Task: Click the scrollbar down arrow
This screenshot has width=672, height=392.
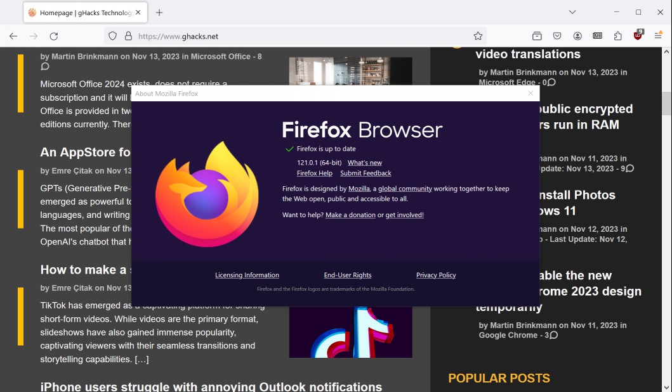Action: pyautogui.click(x=666, y=388)
